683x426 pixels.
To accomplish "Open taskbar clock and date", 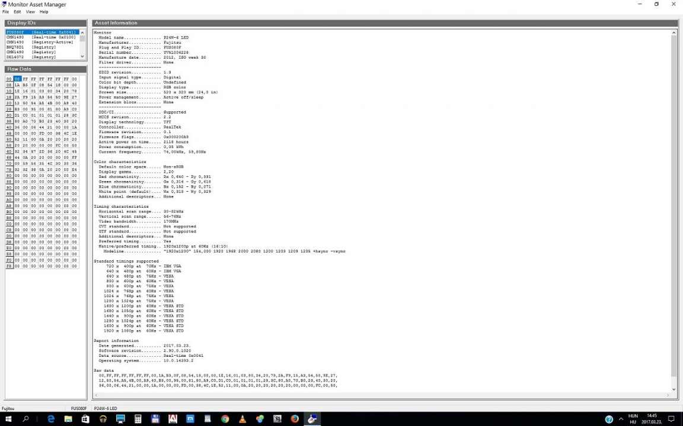I will [652, 419].
